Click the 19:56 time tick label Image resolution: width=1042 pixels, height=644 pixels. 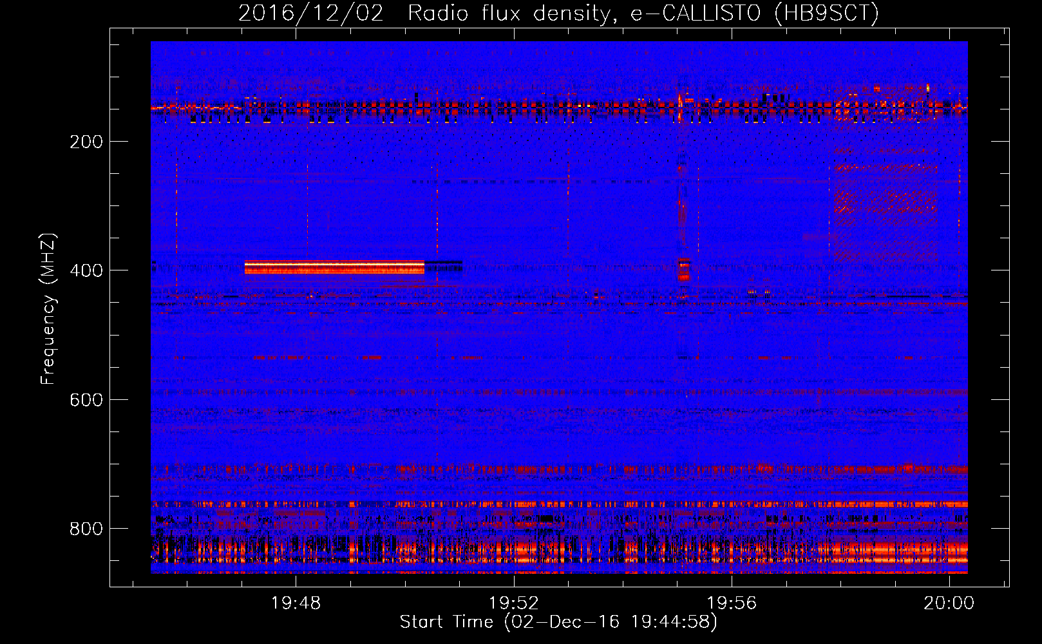[732, 603]
